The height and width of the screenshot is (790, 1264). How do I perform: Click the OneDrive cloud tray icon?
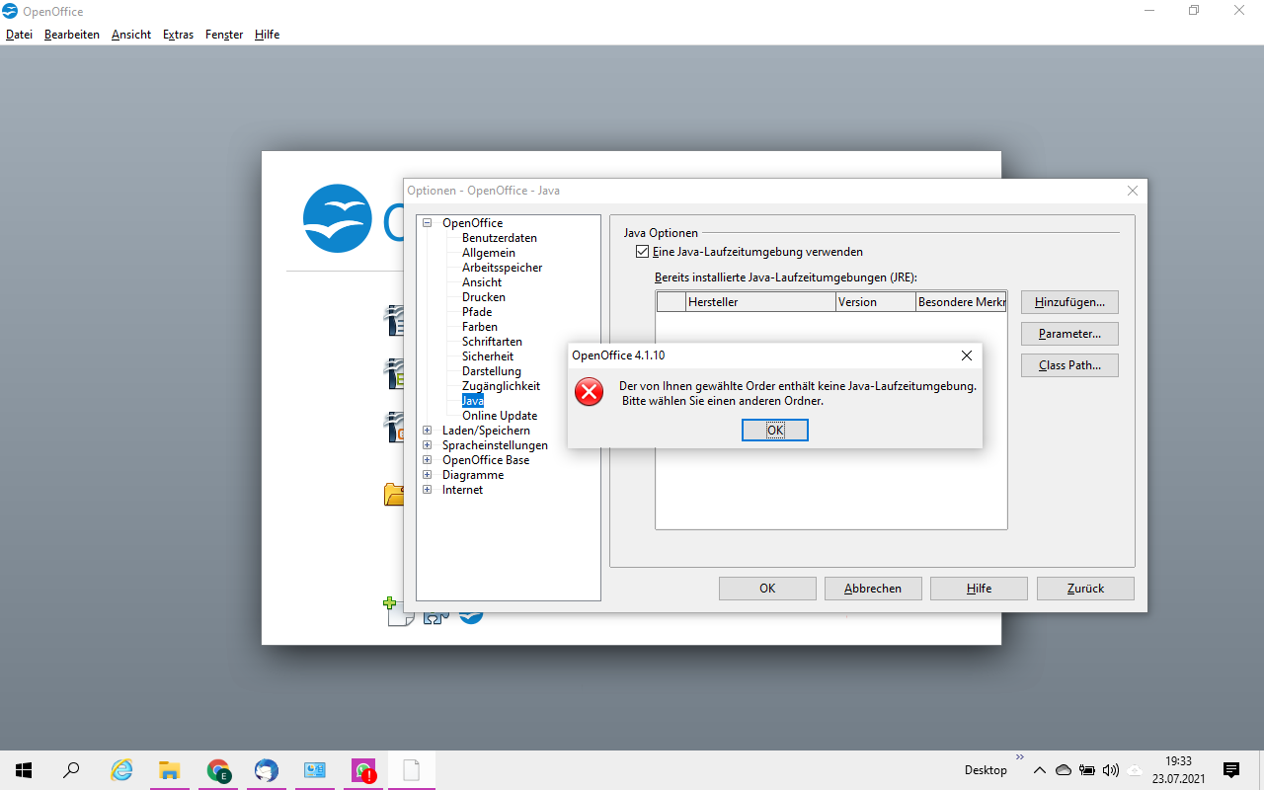[x=1064, y=770]
